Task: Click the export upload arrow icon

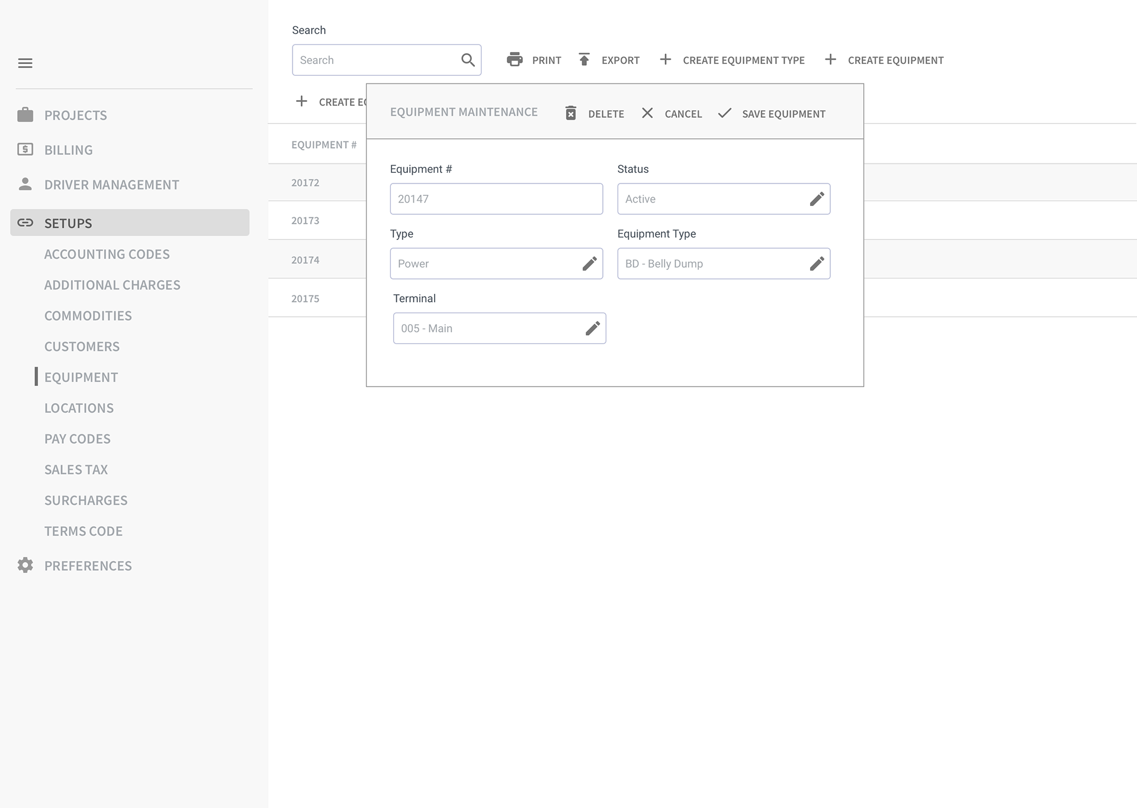Action: click(584, 59)
